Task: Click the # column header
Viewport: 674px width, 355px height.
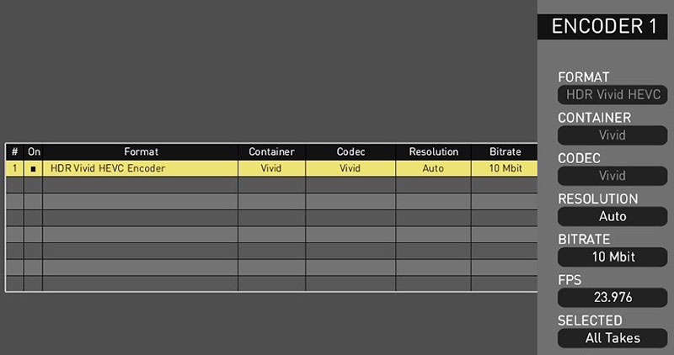Action: [14, 152]
